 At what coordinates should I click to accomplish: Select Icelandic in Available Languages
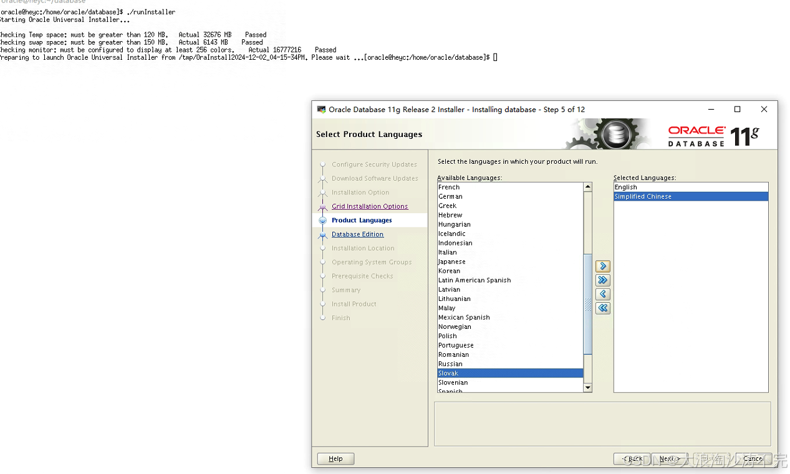tap(510, 234)
